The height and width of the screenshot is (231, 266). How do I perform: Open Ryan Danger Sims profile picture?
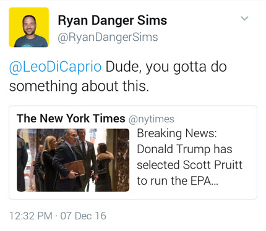point(29,27)
